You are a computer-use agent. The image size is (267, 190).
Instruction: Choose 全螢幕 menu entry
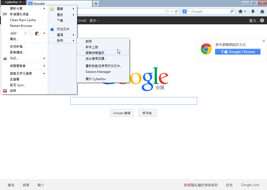(x=24, y=79)
